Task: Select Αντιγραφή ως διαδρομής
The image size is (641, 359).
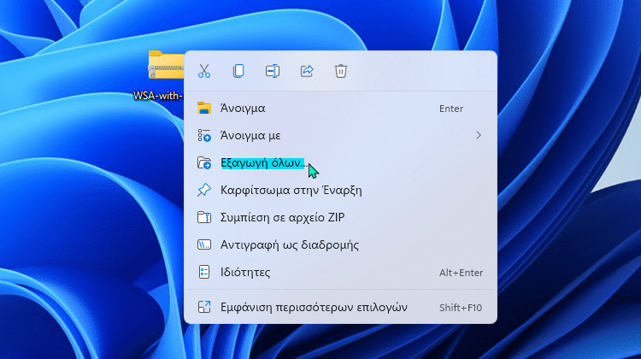Action: tap(340, 245)
